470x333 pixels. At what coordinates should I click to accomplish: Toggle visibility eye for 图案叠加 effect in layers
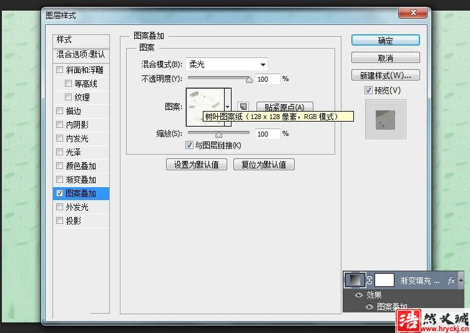click(370, 307)
